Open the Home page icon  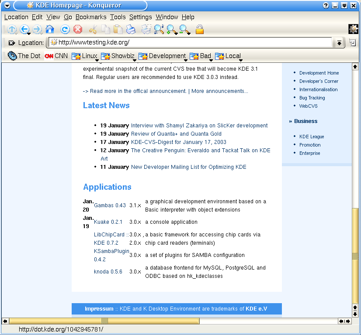(50, 29)
